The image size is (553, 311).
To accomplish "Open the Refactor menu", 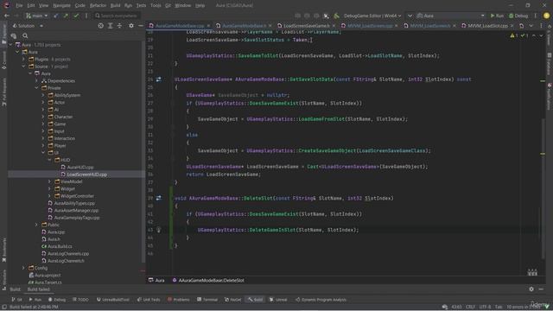I will (x=98, y=6).
